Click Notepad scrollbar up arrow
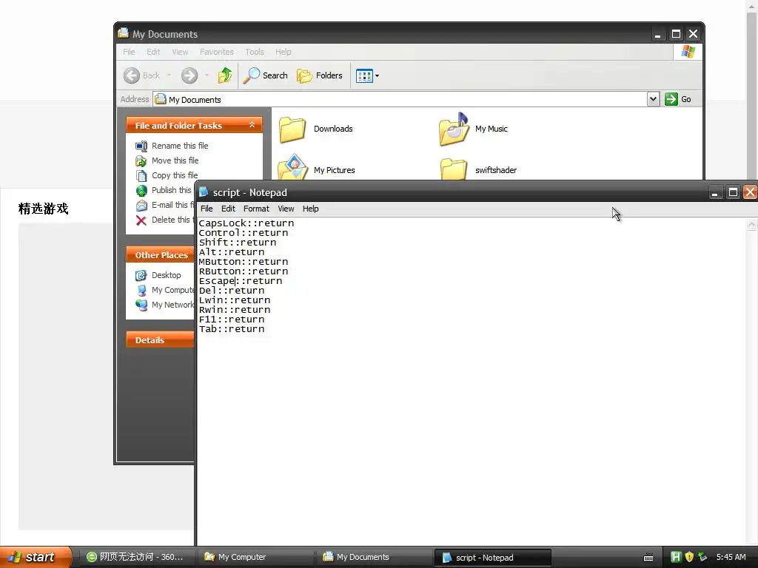This screenshot has width=758, height=568. click(x=751, y=225)
